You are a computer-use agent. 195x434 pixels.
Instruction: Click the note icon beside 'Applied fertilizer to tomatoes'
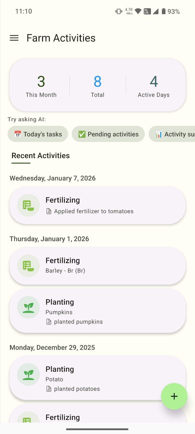(49, 211)
